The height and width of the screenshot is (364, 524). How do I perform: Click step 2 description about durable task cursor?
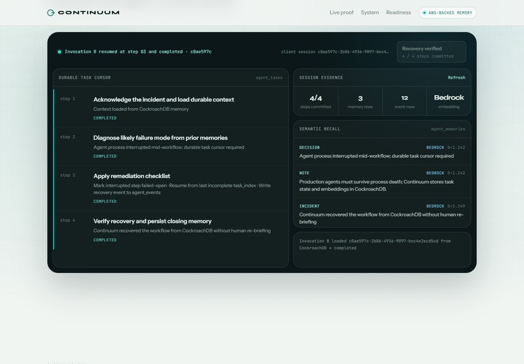tap(169, 148)
